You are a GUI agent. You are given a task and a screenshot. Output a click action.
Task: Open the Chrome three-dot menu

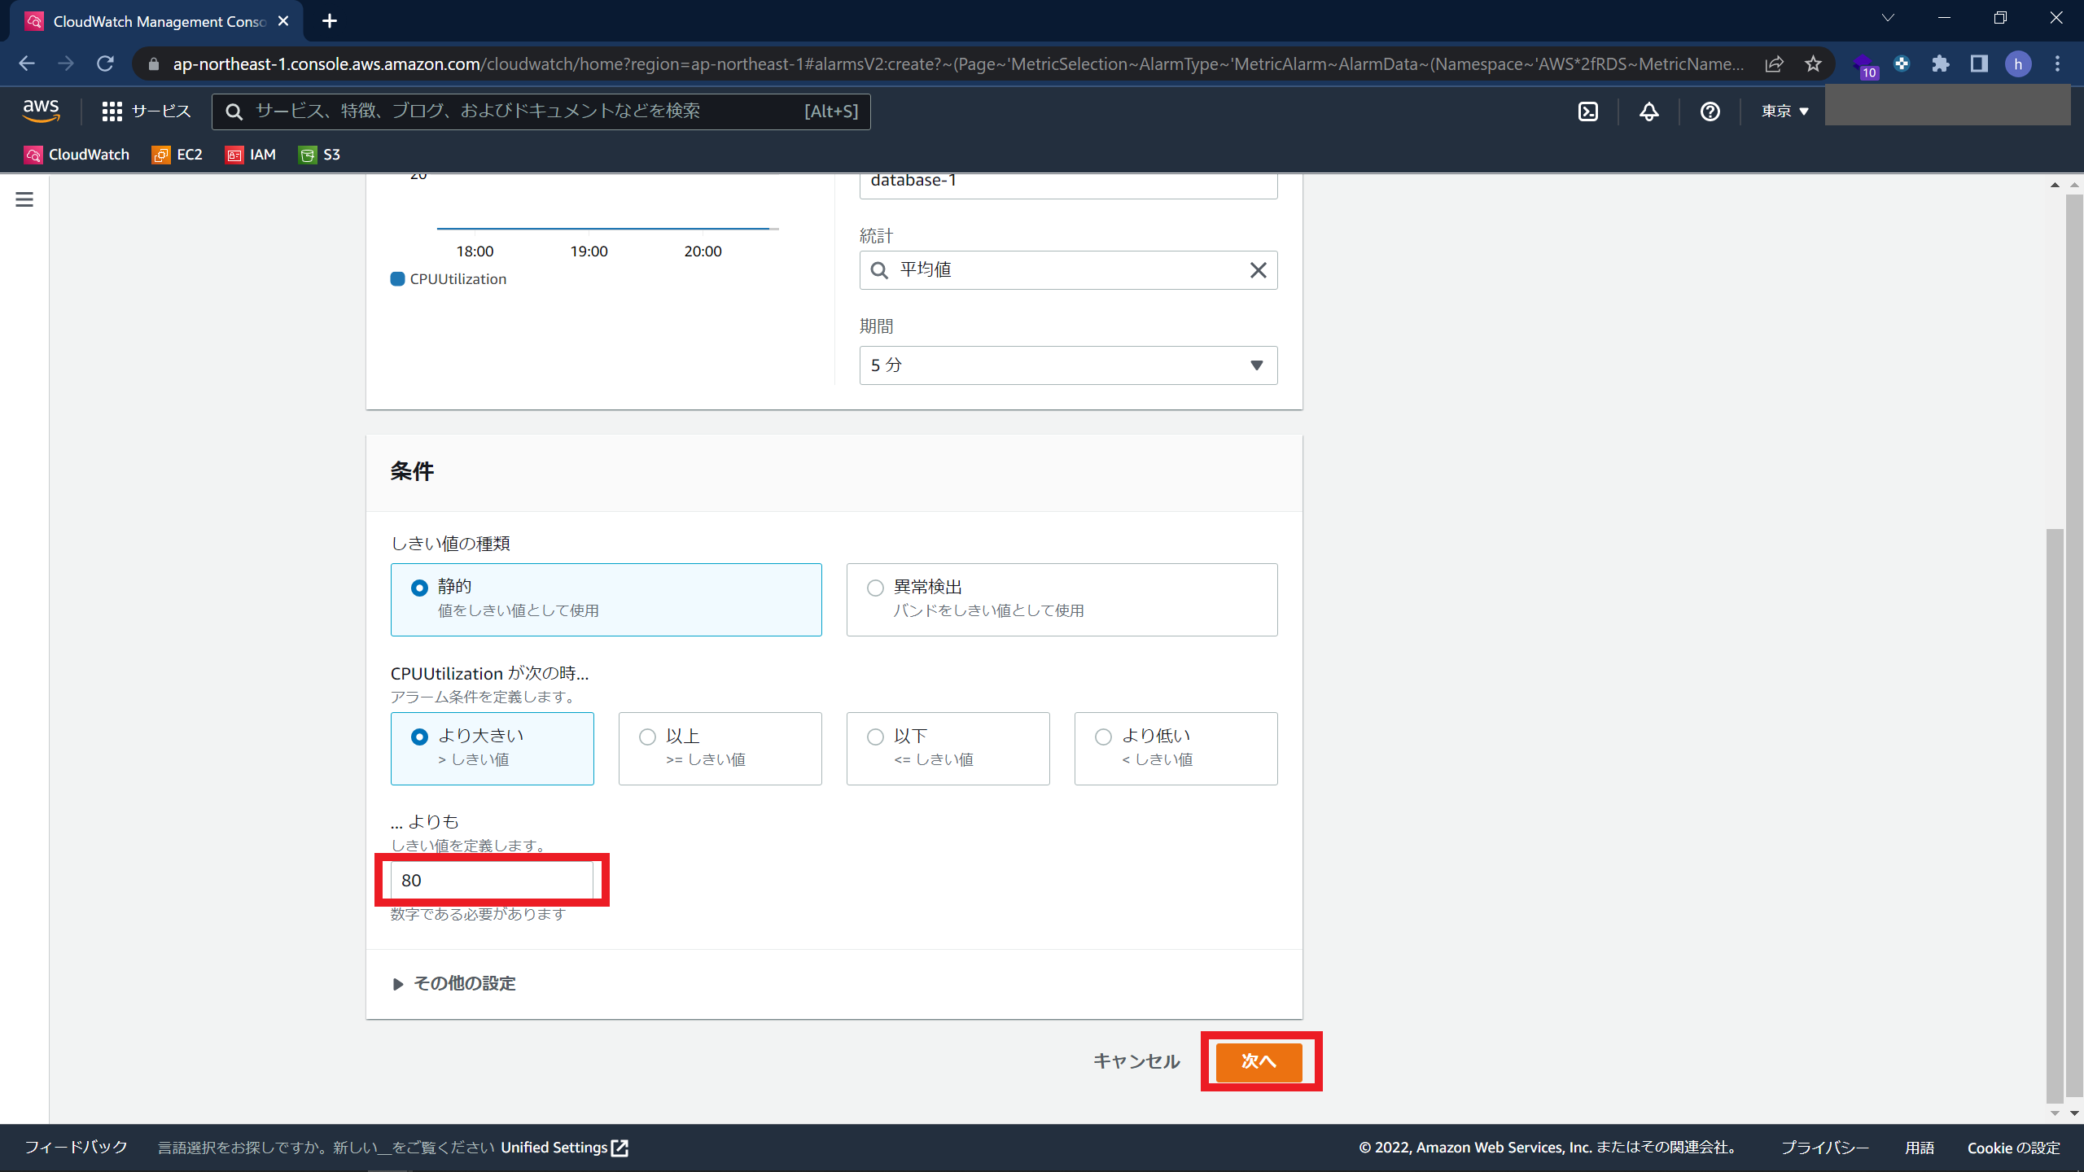tap(2057, 63)
